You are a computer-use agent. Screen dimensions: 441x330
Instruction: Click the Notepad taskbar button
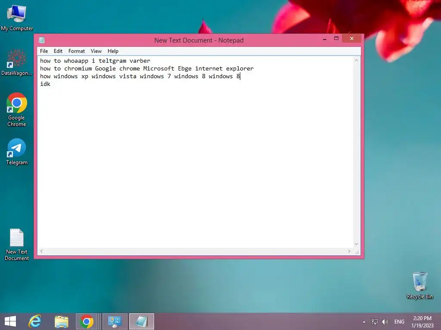tap(141, 321)
